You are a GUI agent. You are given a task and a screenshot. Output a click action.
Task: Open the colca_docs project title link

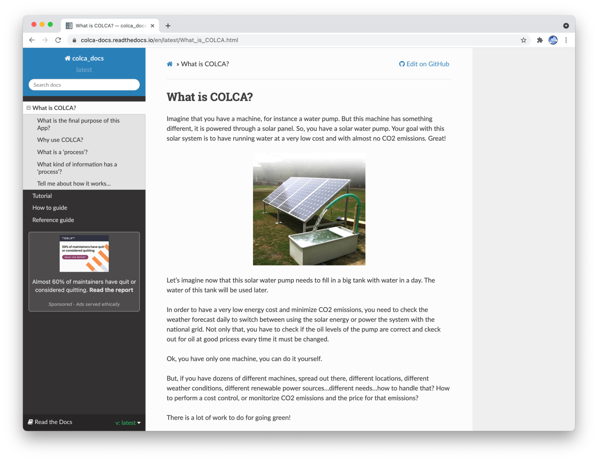tap(84, 58)
